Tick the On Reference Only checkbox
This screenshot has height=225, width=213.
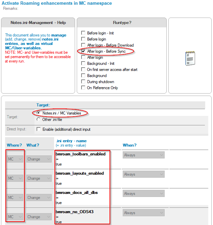[83, 87]
